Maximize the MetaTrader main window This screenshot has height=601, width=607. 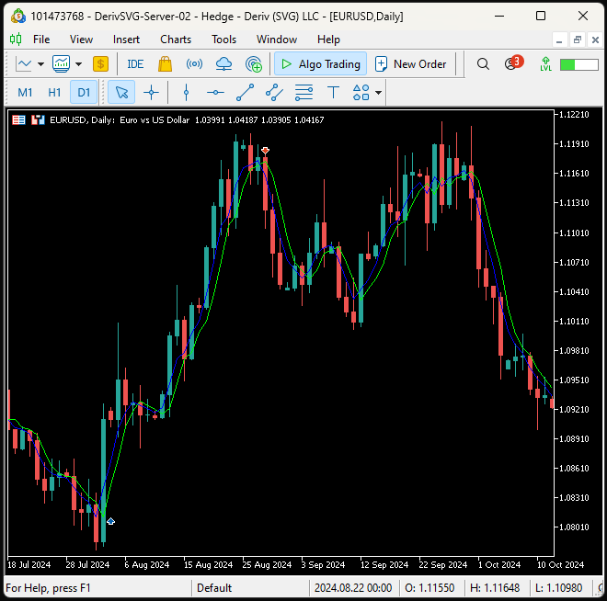click(541, 16)
